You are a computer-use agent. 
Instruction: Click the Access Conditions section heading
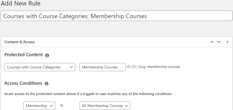coord(23,83)
